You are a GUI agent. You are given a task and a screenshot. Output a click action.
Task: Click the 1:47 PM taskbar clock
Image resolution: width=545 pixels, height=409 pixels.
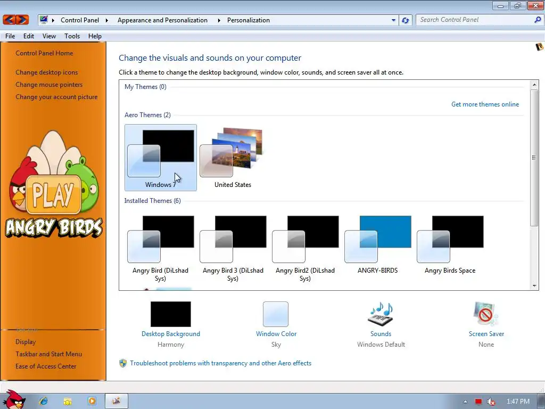[518, 402]
